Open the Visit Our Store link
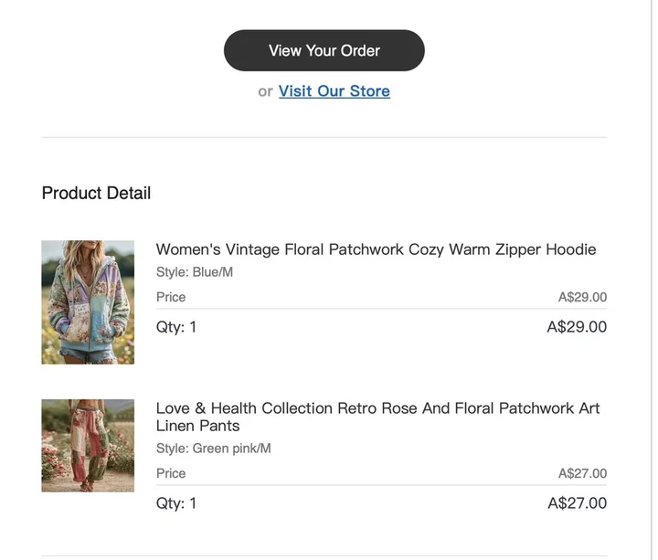 pyautogui.click(x=334, y=91)
